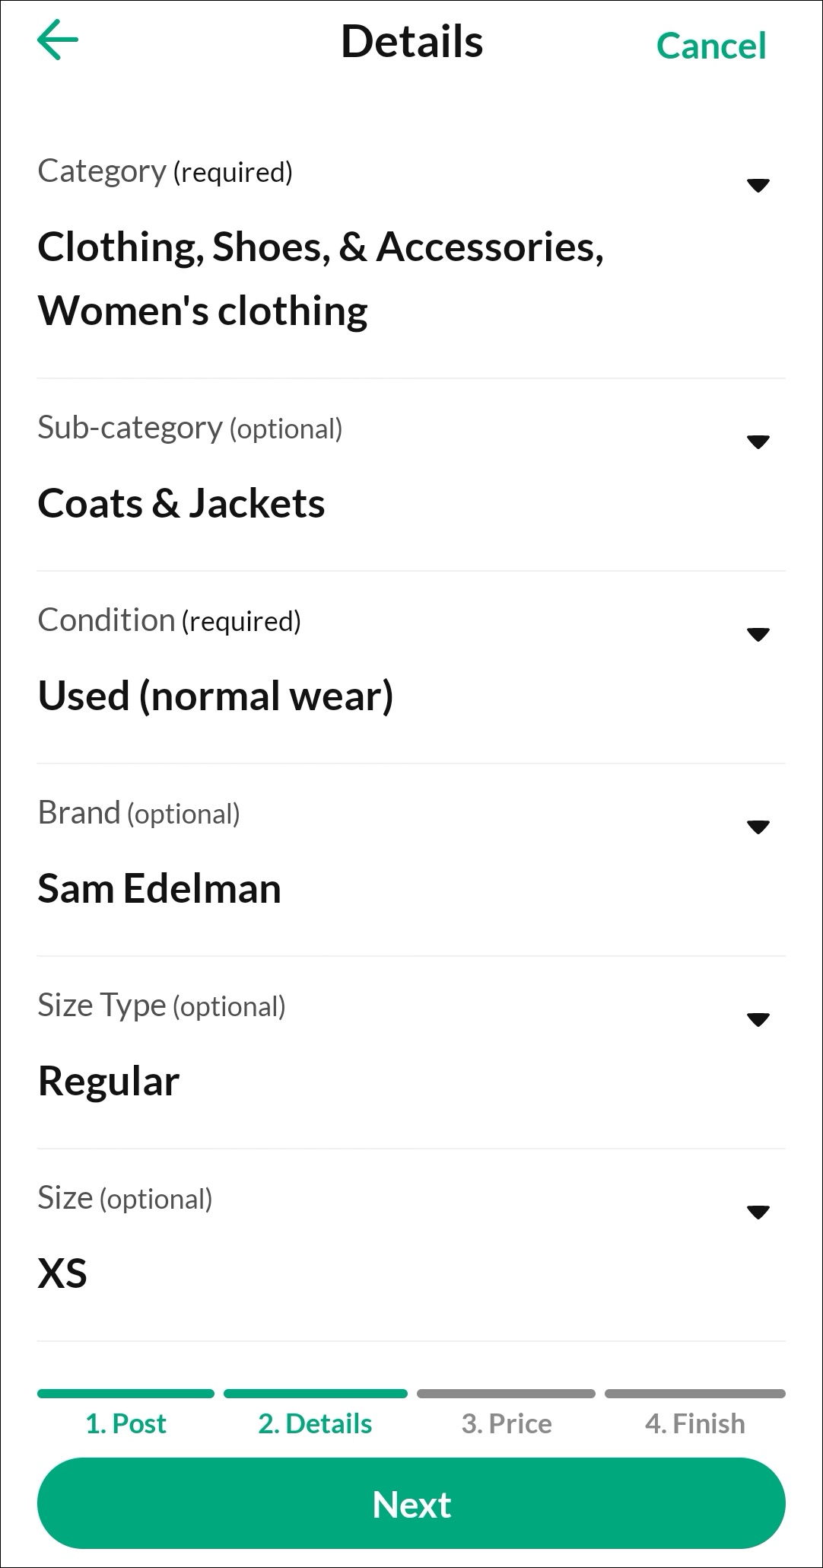
Task: Expand the Size dropdown arrow
Action: tap(758, 1212)
